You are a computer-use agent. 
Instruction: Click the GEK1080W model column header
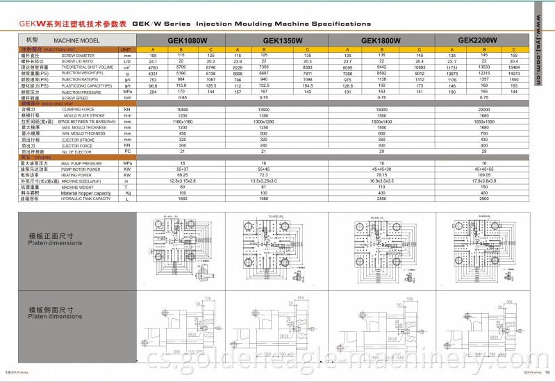[x=182, y=41]
